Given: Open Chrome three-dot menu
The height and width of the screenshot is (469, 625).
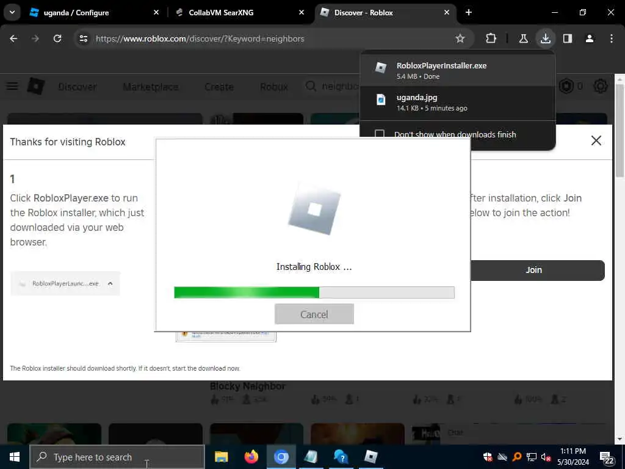Looking at the screenshot, I should tap(612, 38).
